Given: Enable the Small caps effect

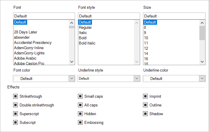Looking at the screenshot, I should 80,96.
